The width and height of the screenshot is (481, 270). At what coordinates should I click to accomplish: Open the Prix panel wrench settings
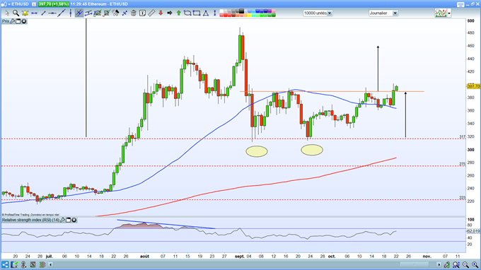coord(13,21)
